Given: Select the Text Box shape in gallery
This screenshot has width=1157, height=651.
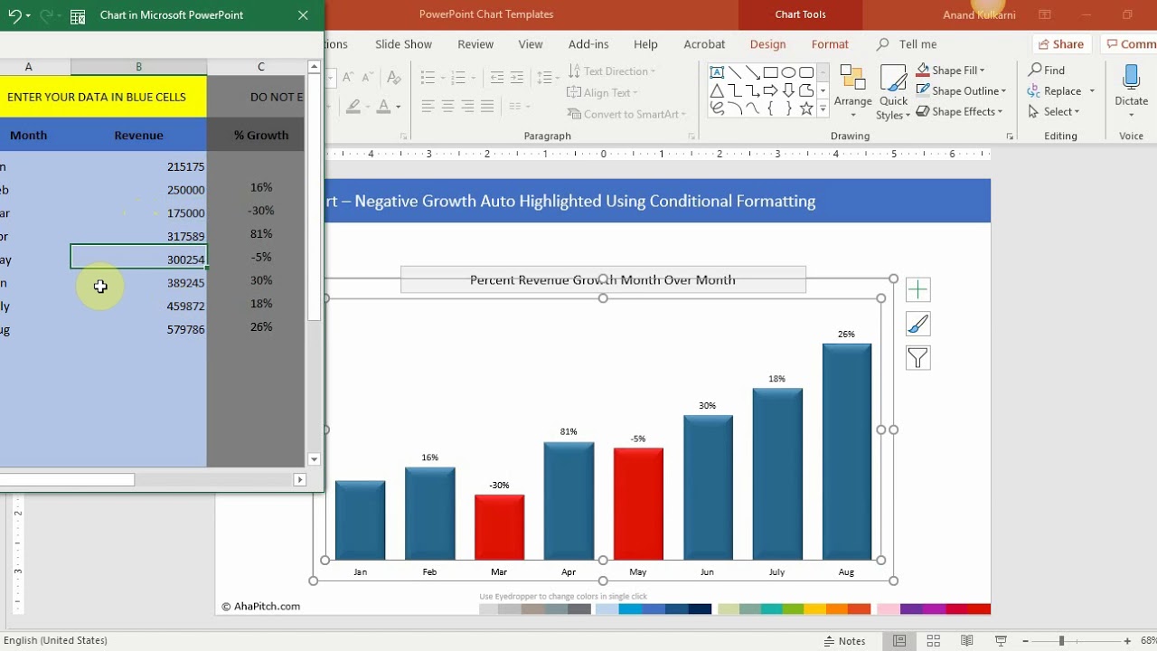Looking at the screenshot, I should point(717,72).
